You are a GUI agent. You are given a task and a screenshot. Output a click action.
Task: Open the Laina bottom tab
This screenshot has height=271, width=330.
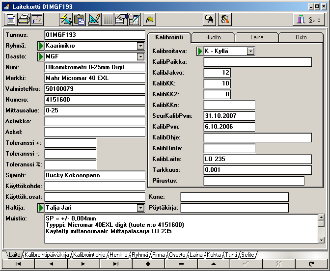[x=196, y=255]
